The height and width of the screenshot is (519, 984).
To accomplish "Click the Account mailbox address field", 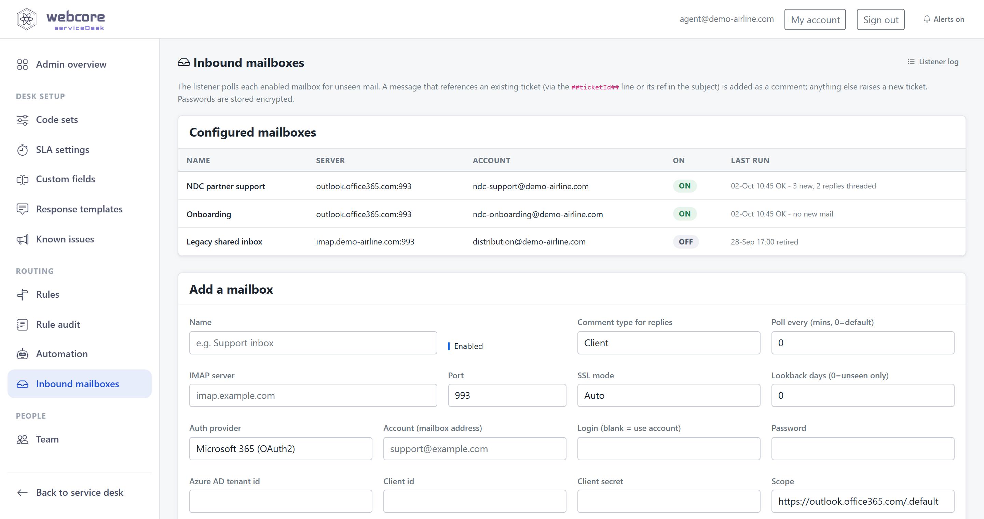I will (475, 449).
